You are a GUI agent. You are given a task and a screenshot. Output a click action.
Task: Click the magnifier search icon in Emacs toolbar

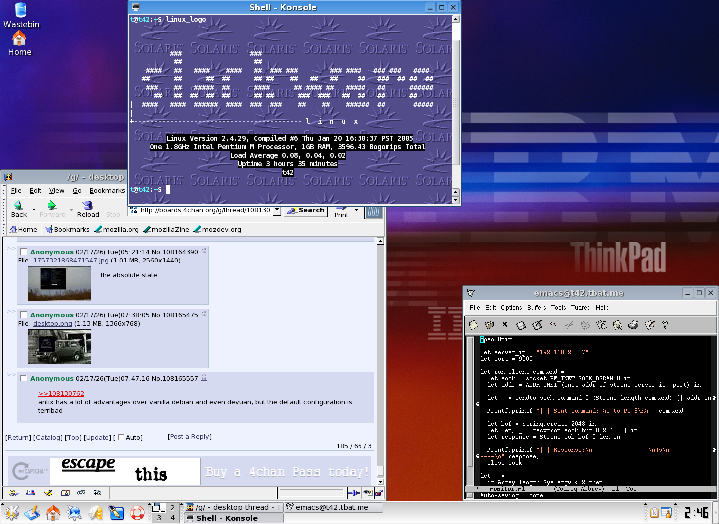(x=617, y=325)
